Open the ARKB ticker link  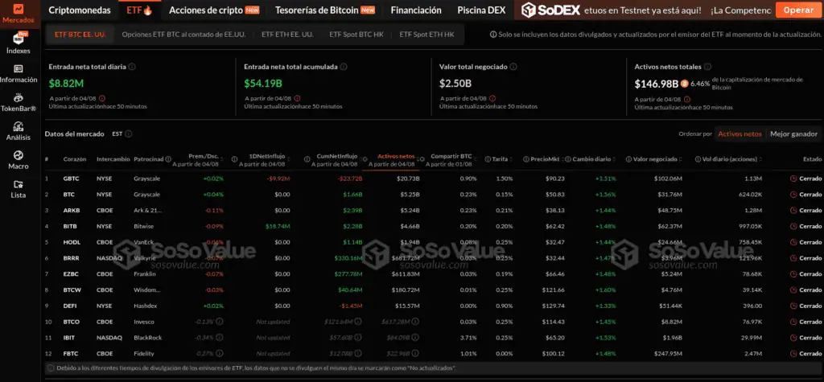(71, 210)
